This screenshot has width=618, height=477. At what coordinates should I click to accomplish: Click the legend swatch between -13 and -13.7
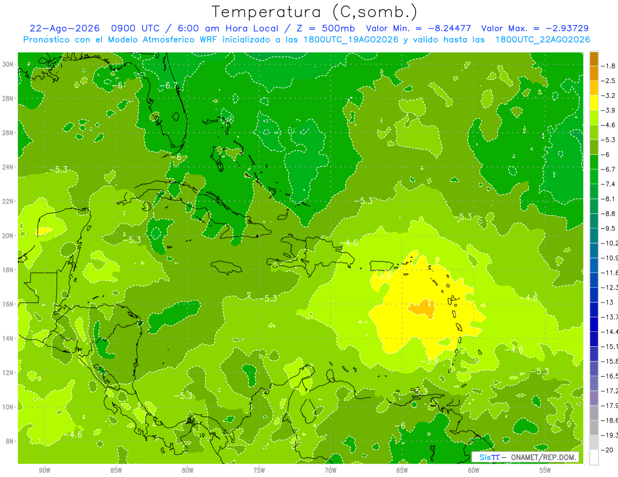(x=594, y=309)
